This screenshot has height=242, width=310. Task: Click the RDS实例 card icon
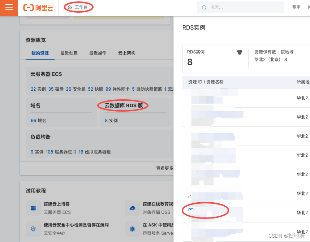(x=240, y=52)
